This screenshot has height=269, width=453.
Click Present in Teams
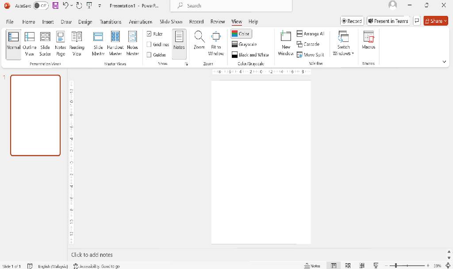388,21
